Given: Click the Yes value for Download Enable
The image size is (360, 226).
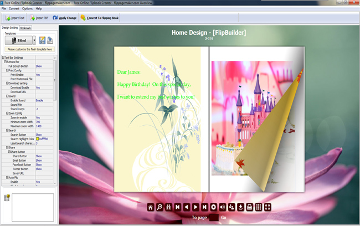Looking at the screenshot, I should click(x=38, y=88).
